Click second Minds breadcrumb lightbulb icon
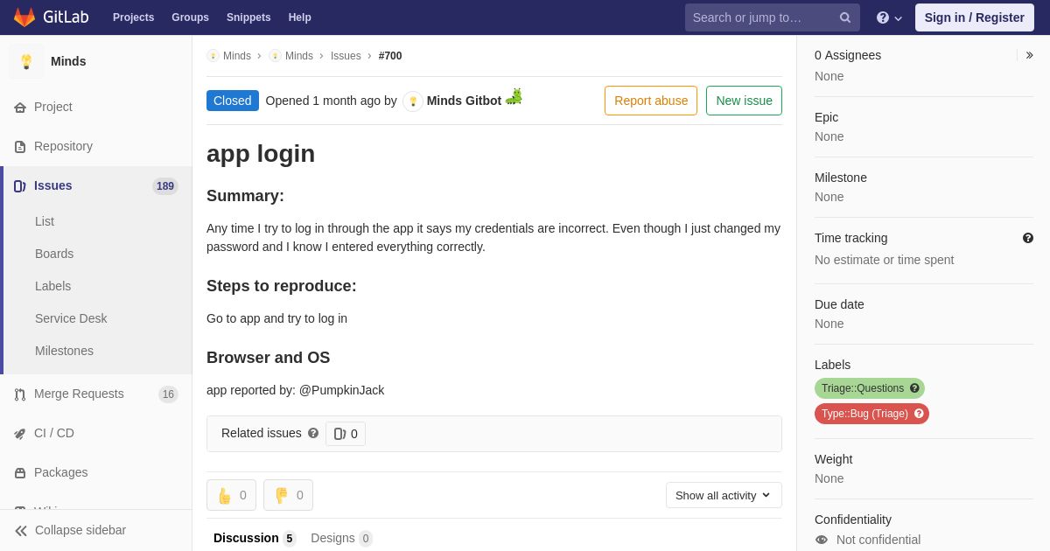1050x551 pixels. click(x=275, y=56)
